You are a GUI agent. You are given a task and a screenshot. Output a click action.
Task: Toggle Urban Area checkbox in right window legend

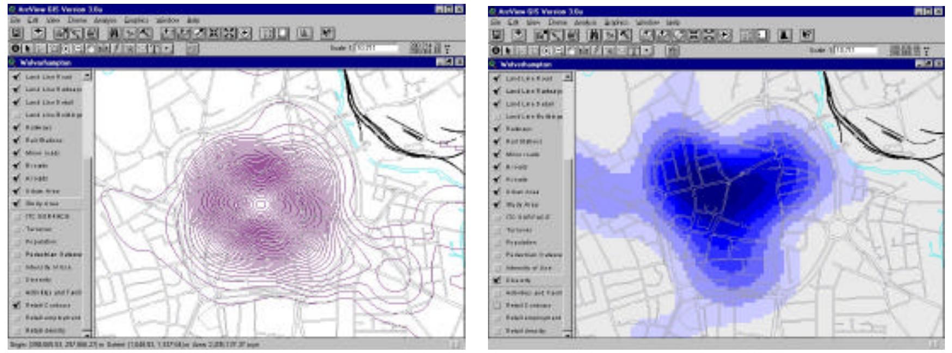pyautogui.click(x=496, y=192)
